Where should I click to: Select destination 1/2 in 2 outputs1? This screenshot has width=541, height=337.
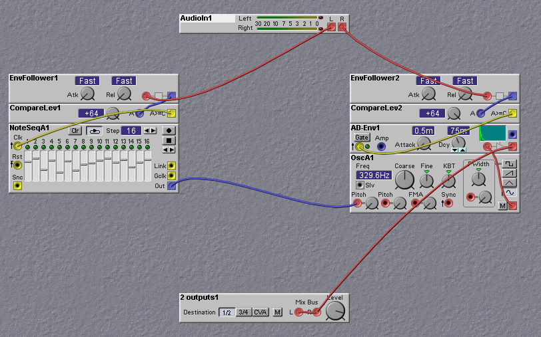pos(227,312)
